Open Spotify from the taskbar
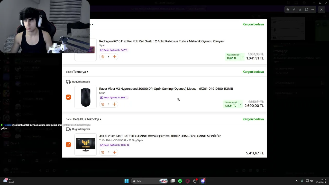Viewport: 329px width, 185px height. coord(180,181)
